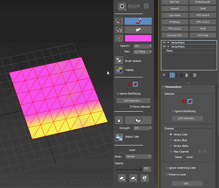Expand the top VertexPaint modifier arrow
Viewport: 219px width, 188px height.
coord(168,42)
